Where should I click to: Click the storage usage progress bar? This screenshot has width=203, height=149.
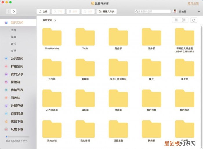point(18,137)
